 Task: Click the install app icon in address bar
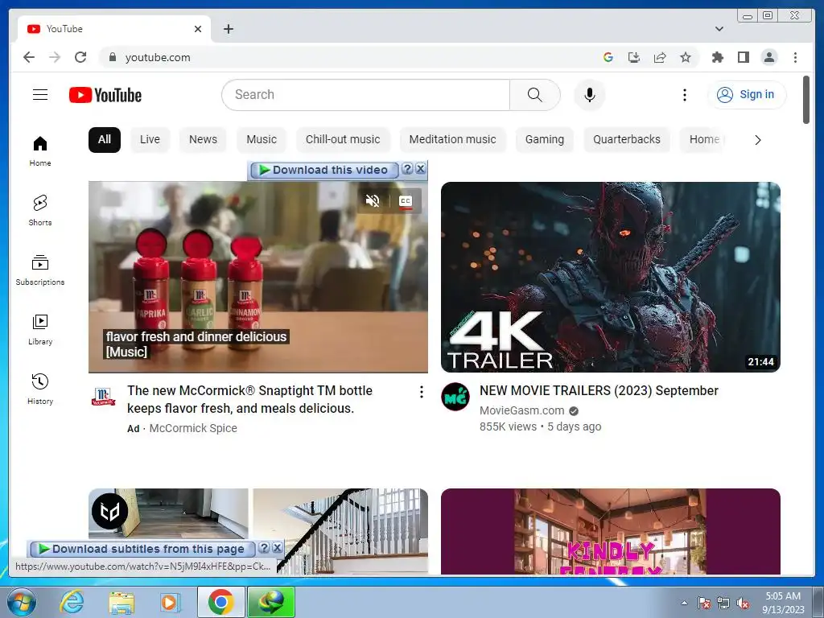coord(634,57)
